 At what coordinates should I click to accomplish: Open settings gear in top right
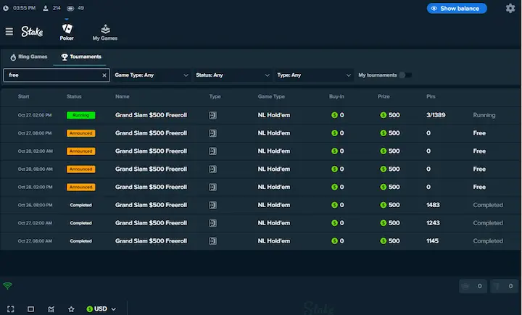(x=510, y=9)
